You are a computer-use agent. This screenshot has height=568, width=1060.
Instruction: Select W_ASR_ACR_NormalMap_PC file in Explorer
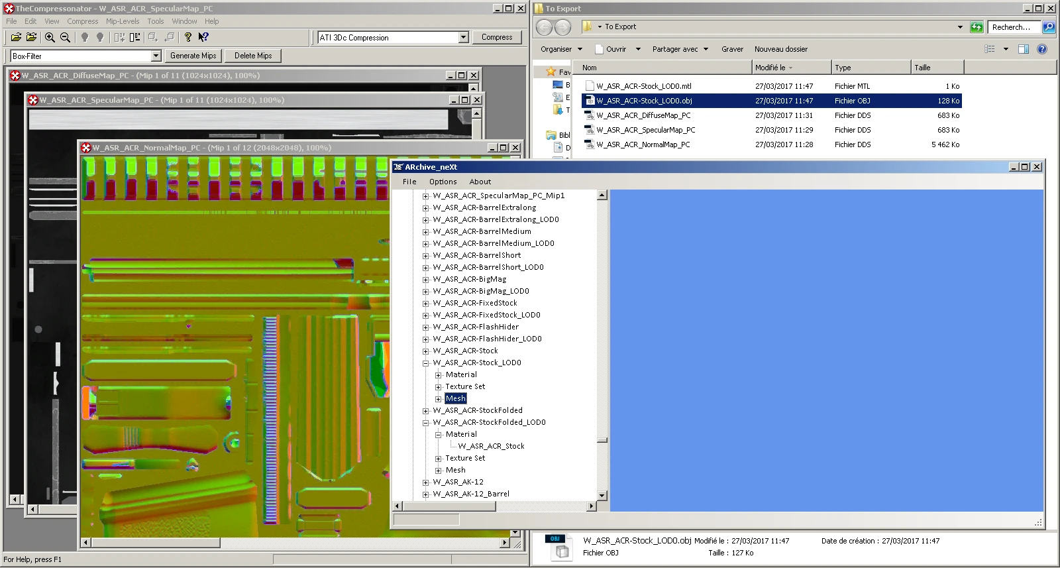coord(643,144)
